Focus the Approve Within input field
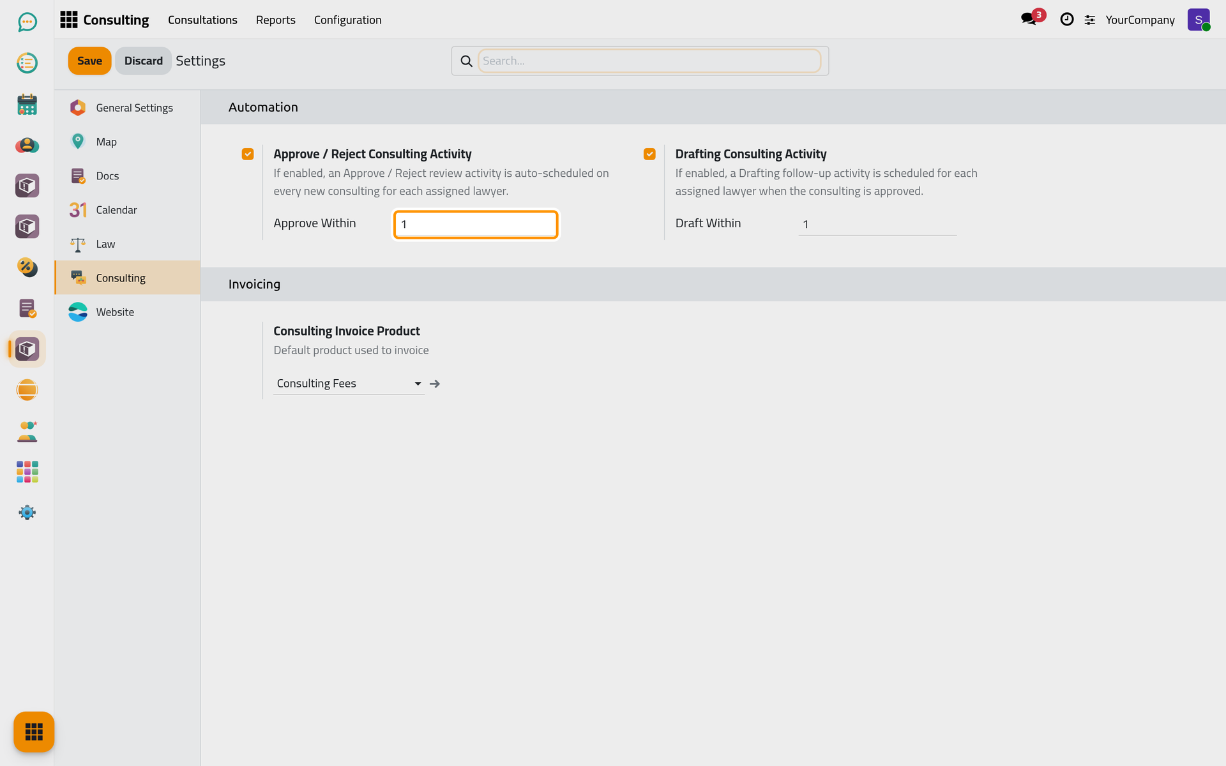Image resolution: width=1226 pixels, height=766 pixels. [x=476, y=224]
